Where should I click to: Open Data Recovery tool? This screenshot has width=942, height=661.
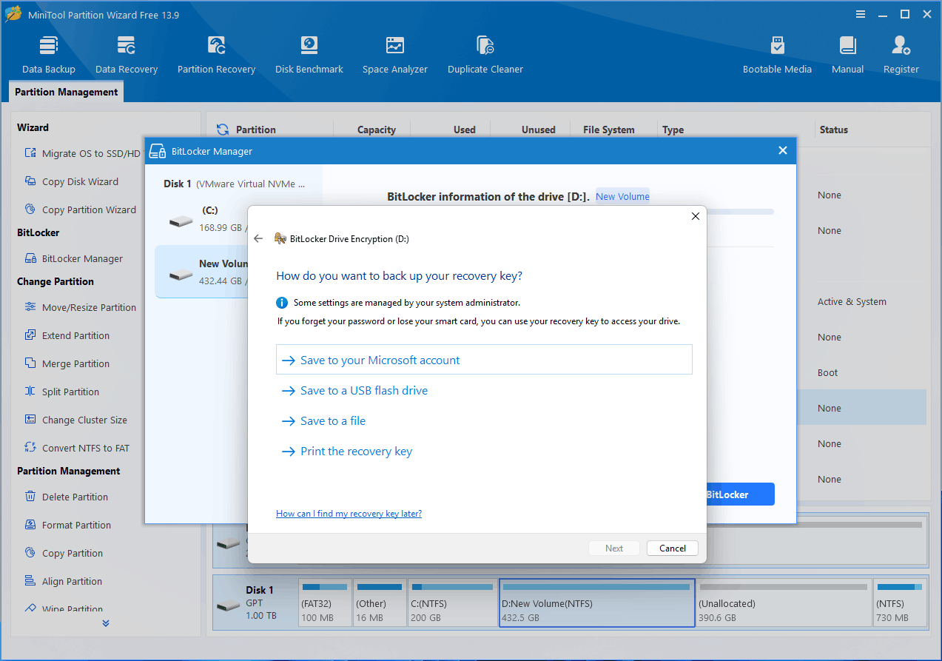pos(127,55)
